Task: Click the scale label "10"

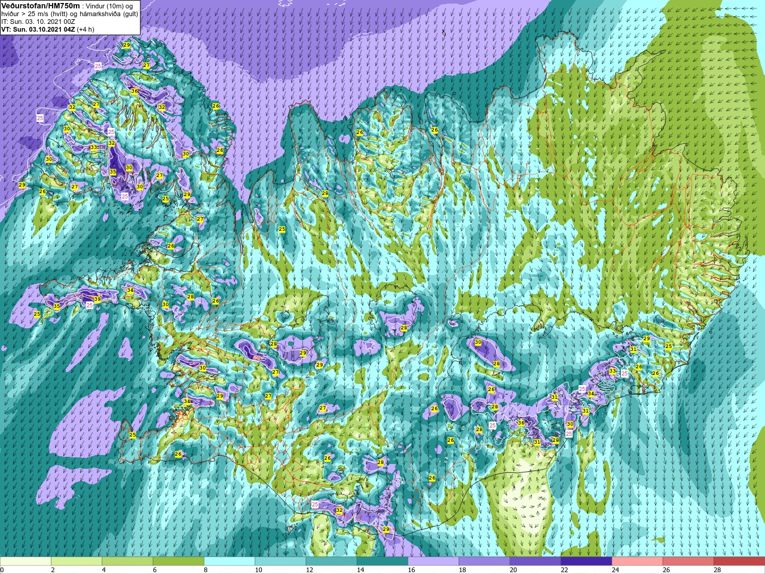Action: tap(258, 570)
